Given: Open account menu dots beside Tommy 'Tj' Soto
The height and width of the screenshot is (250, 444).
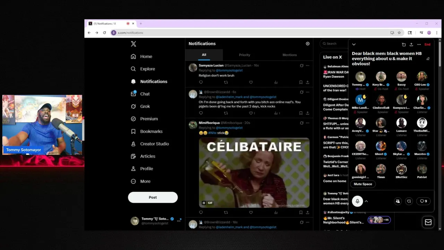Looking at the screenshot, I should (x=179, y=221).
